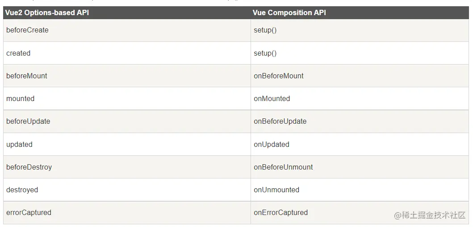Select setup() in the created row

pyautogui.click(x=265, y=53)
